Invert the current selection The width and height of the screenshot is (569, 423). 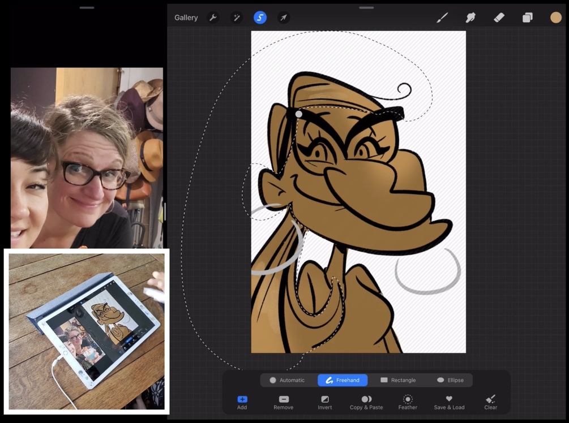click(x=325, y=403)
